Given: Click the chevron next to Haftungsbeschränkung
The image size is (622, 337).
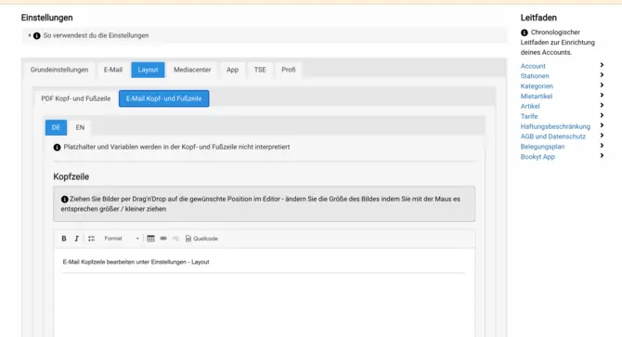Looking at the screenshot, I should tap(602, 125).
